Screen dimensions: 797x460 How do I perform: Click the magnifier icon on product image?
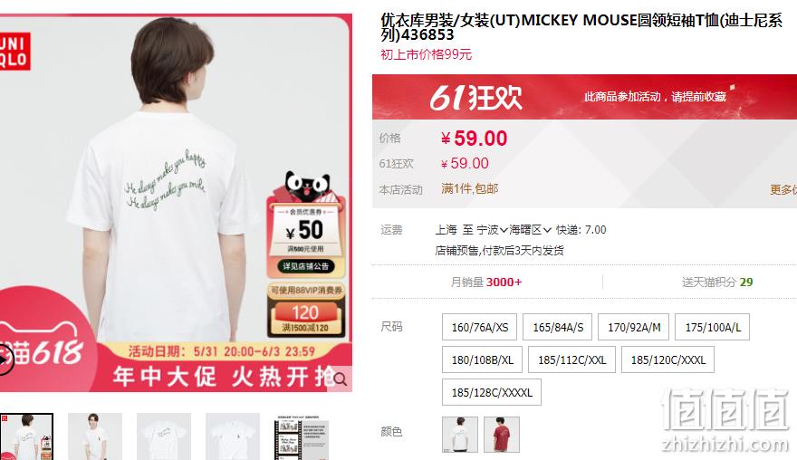[x=341, y=379]
